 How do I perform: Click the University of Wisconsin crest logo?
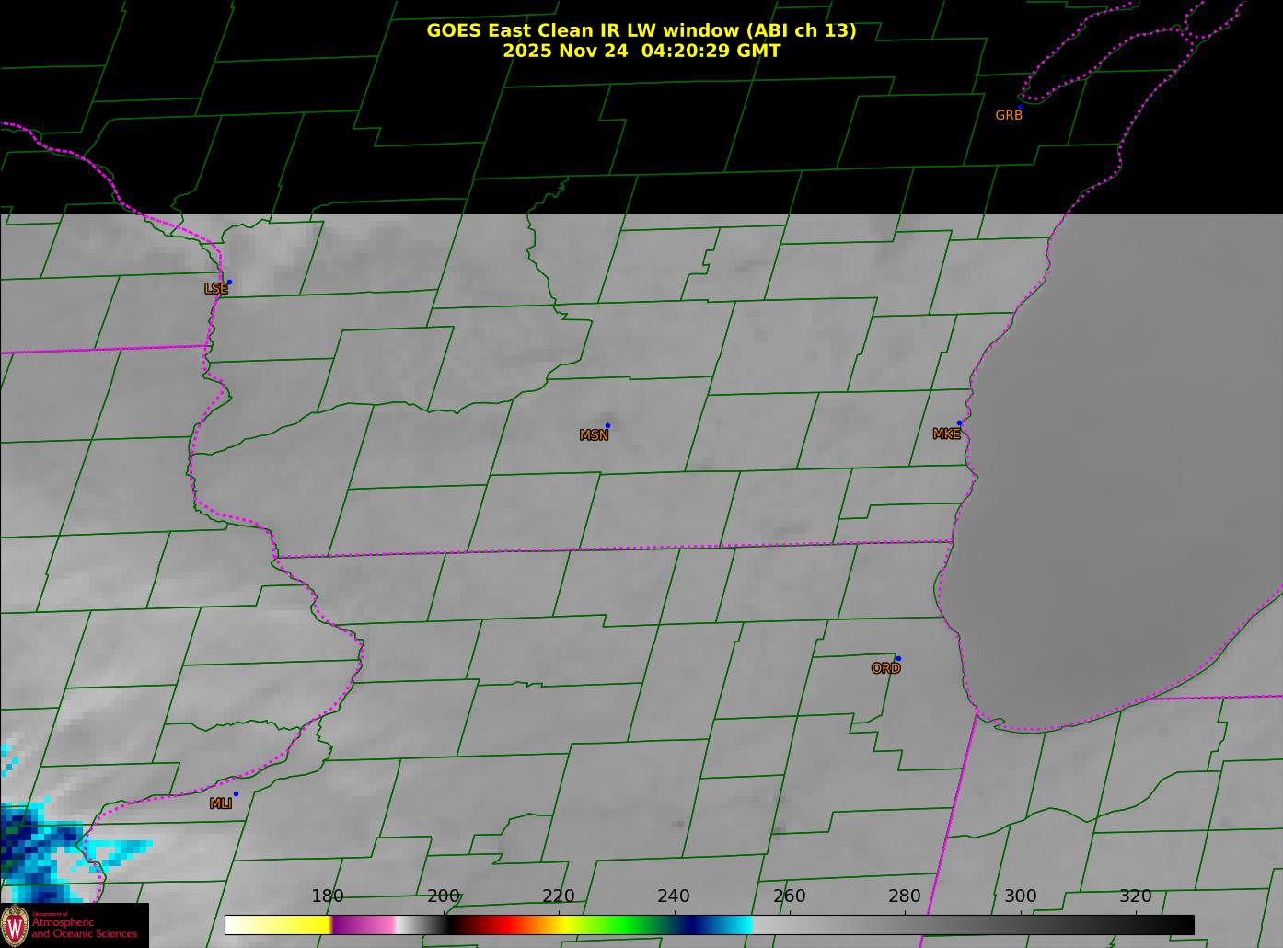click(15, 925)
